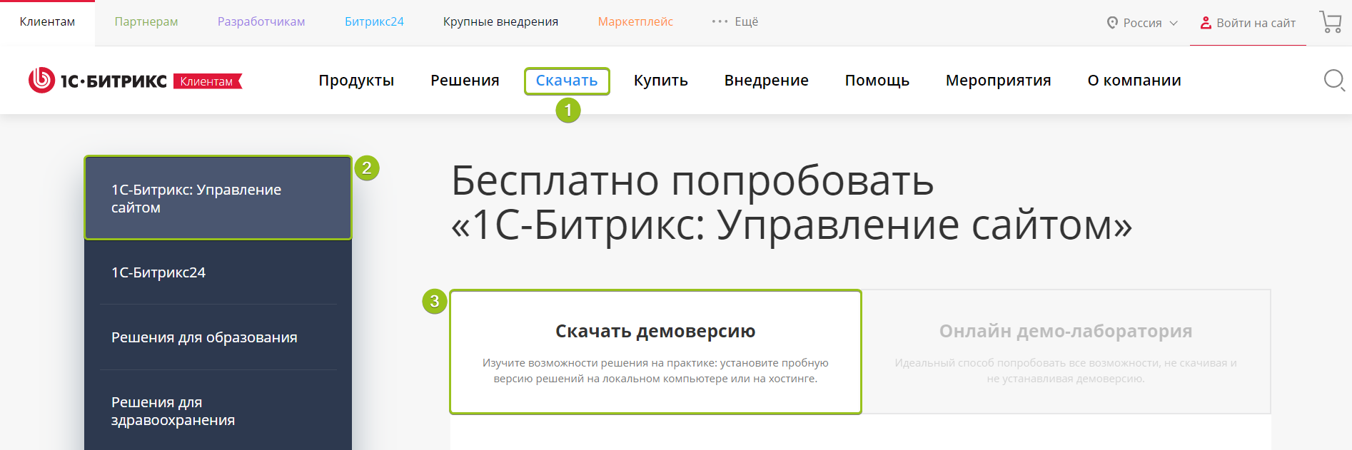This screenshot has height=450, width=1352.
Task: Select 1С-Битрикс: Управление сайтом in sidebar
Action: click(218, 198)
